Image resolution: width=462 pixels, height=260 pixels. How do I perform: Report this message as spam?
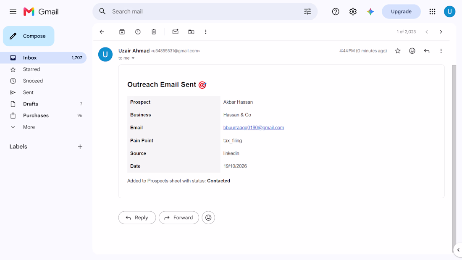click(x=138, y=32)
